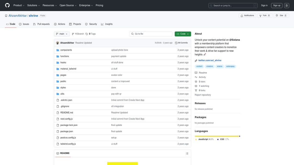The image size is (294, 165).
Task: Click the solanapay topic tag
Action: point(230,66)
